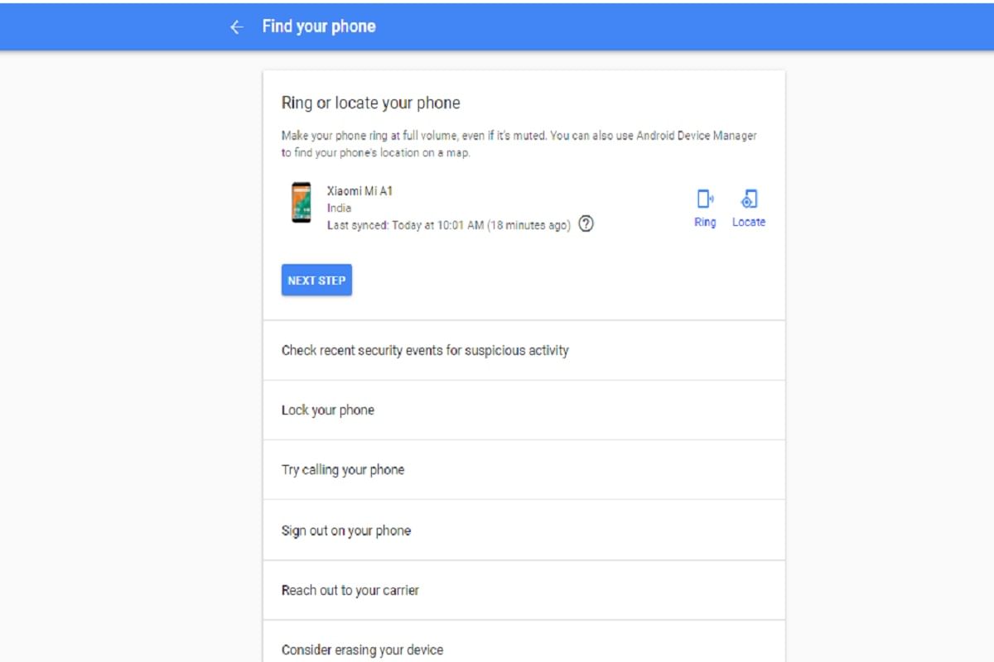
Task: Click the back arrow in the blue header
Action: pyautogui.click(x=235, y=26)
